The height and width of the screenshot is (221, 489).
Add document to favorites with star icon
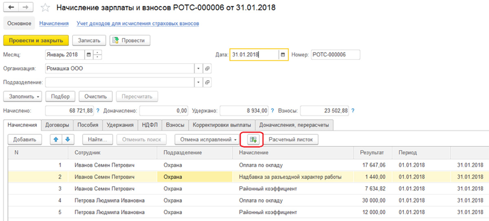click(x=46, y=8)
